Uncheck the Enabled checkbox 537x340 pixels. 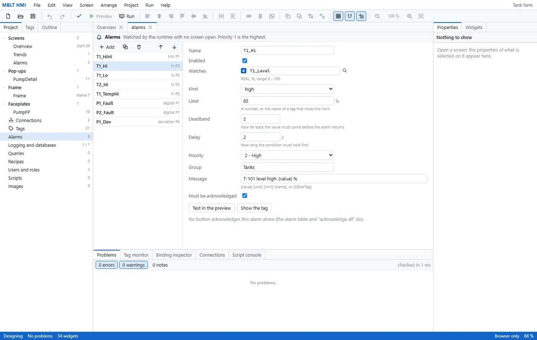[x=245, y=61]
